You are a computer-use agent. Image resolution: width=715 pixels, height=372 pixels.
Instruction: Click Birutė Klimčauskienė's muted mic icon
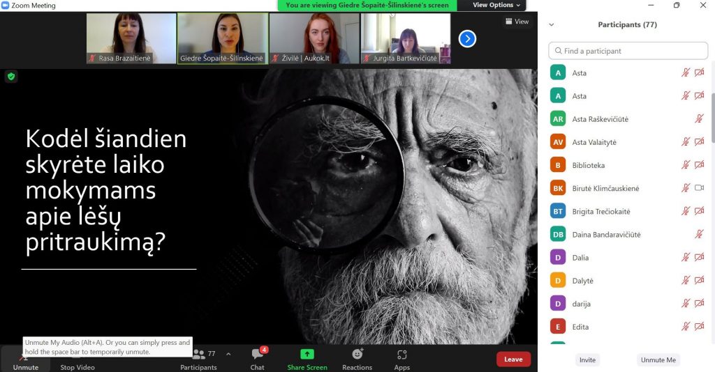click(686, 188)
